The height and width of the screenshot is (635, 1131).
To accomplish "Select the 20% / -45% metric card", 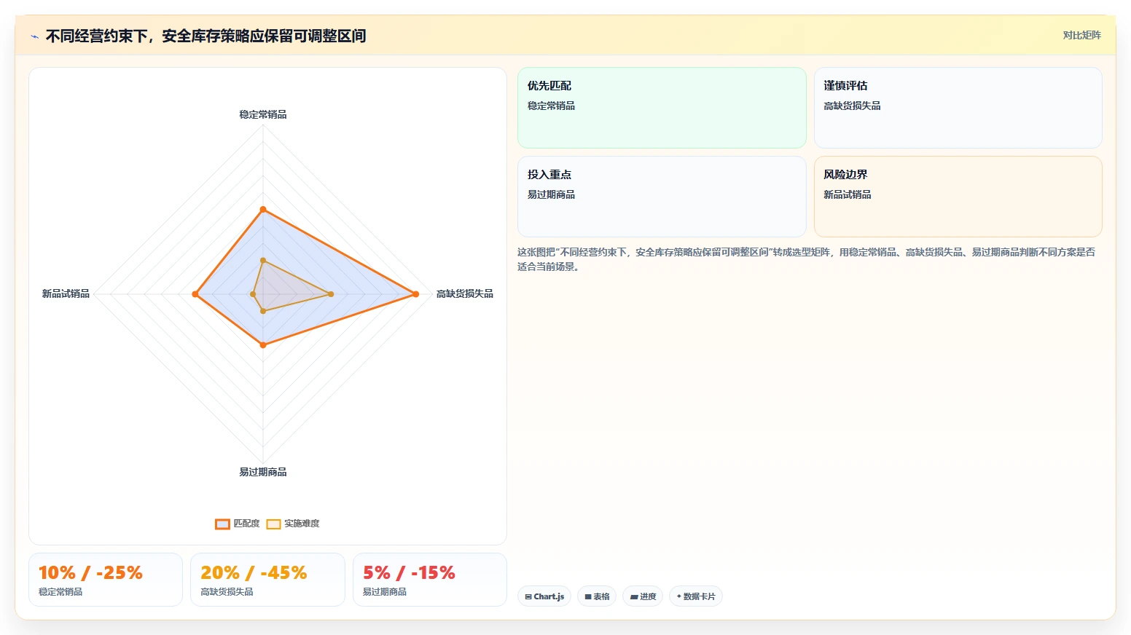I will 267,580.
